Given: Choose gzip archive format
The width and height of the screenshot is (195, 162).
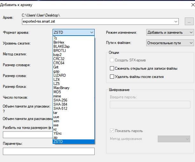Looking at the screenshot, I should [74, 71].
